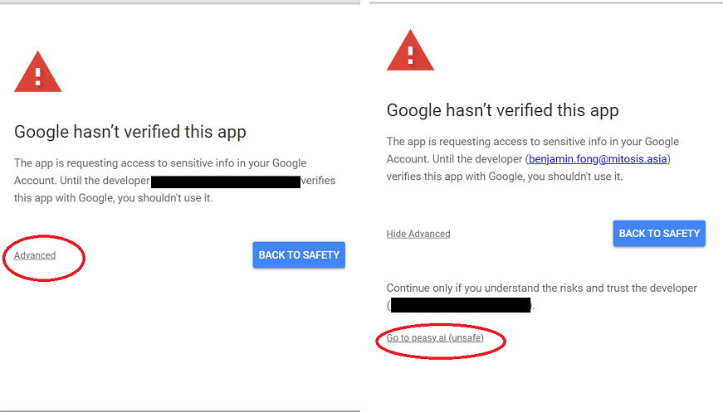Viewport: 723px width, 412px height.
Task: Click the red warning triangle in right dialog
Action: [x=410, y=51]
